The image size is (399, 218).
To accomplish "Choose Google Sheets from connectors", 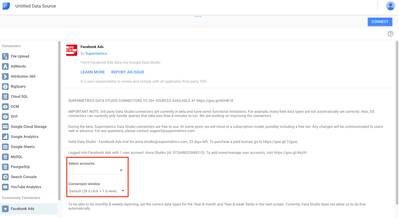I will tap(23, 147).
